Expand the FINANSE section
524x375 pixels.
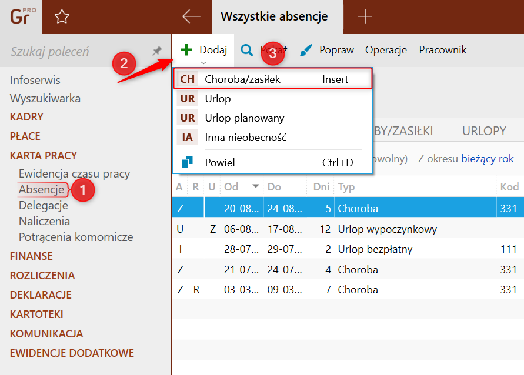pyautogui.click(x=31, y=256)
